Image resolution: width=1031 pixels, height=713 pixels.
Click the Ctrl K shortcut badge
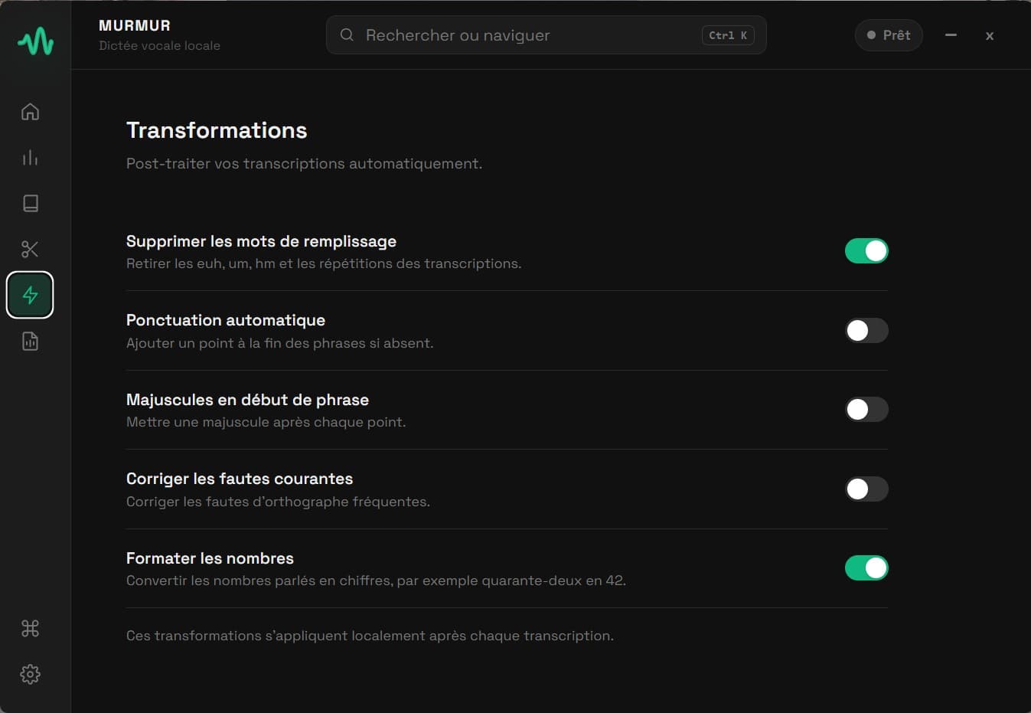pos(728,35)
